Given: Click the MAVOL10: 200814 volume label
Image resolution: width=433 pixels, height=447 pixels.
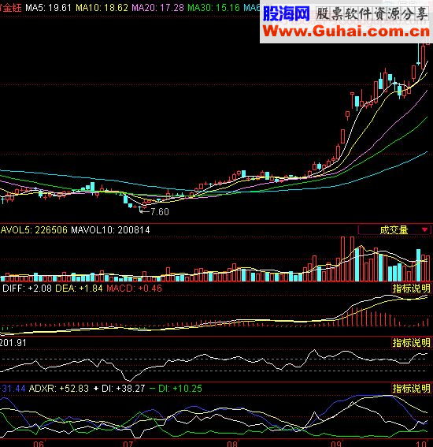Looking at the screenshot, I should coord(110,229).
